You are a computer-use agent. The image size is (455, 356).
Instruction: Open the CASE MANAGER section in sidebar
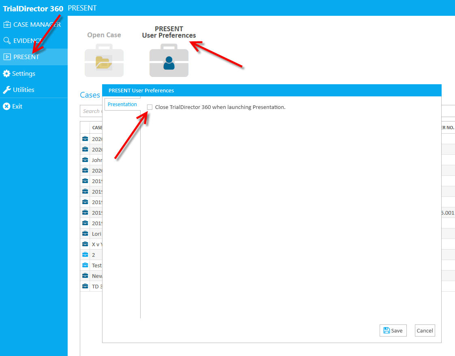(x=34, y=25)
